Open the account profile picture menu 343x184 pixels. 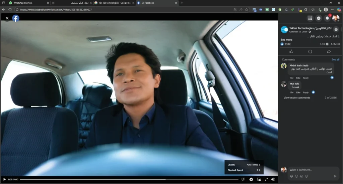(x=336, y=18)
